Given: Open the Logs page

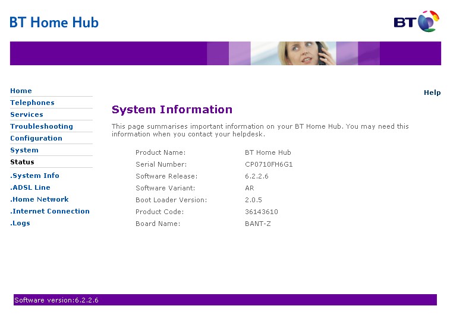Looking at the screenshot, I should [20, 223].
